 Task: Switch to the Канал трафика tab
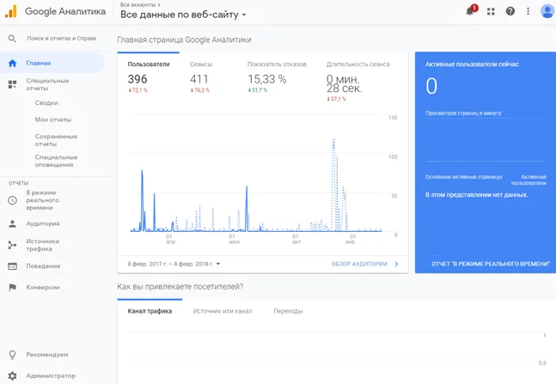coord(150,311)
